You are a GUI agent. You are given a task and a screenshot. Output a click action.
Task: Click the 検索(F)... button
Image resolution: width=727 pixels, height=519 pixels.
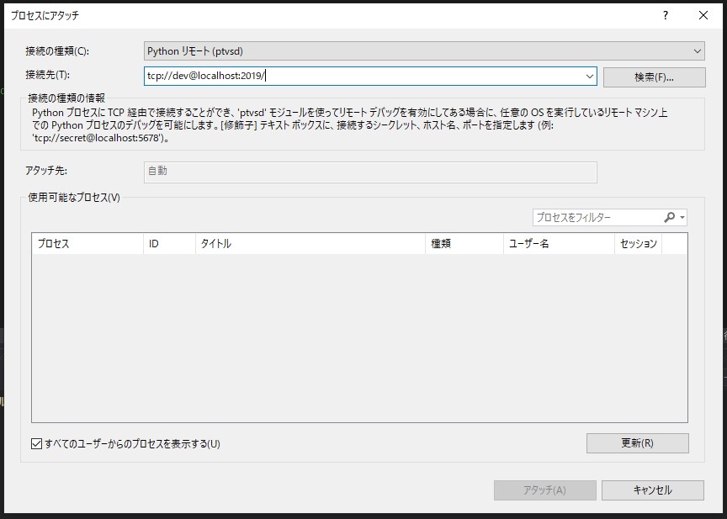pyautogui.click(x=654, y=77)
